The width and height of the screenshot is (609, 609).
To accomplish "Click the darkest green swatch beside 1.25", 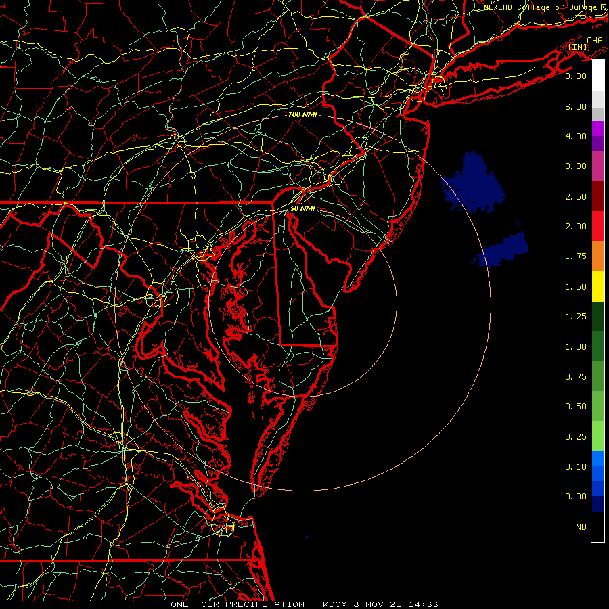I will tap(597, 316).
